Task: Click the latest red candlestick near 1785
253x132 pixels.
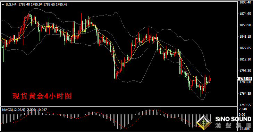Action: pyautogui.click(x=210, y=79)
